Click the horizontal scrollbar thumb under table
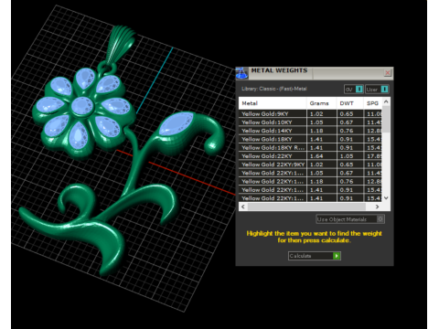The height and width of the screenshot is (329, 439). (x=306, y=207)
